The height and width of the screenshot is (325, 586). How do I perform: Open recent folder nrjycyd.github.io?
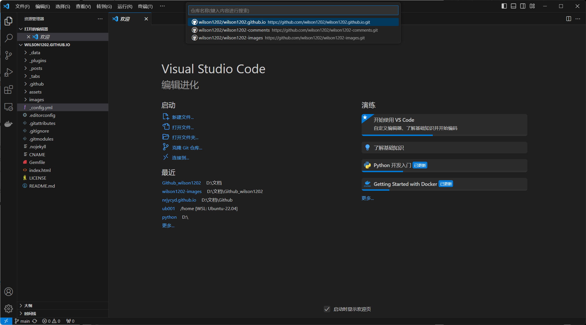point(179,200)
